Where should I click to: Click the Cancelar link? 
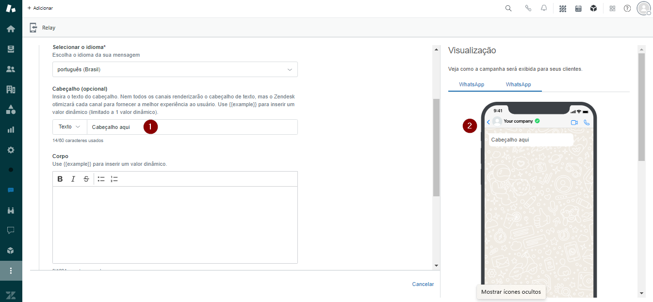coord(423,284)
